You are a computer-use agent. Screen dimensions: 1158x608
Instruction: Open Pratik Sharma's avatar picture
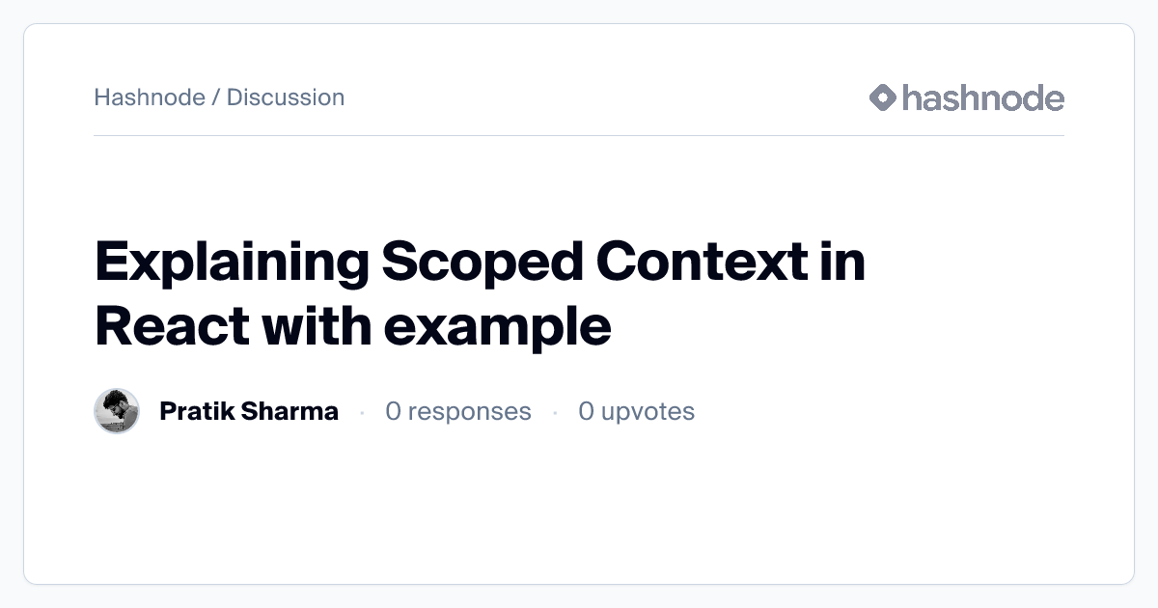(117, 411)
